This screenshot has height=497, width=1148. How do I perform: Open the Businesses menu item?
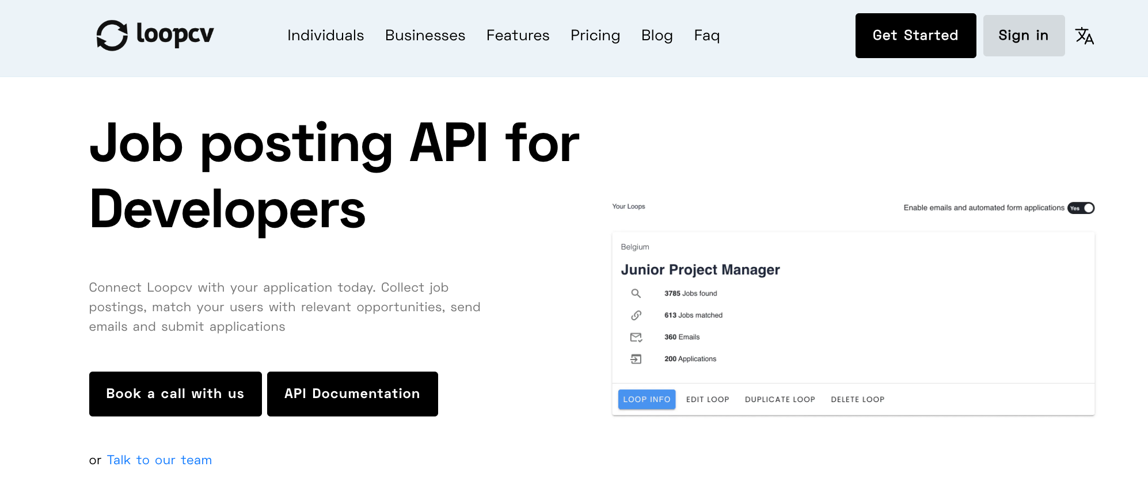425,36
